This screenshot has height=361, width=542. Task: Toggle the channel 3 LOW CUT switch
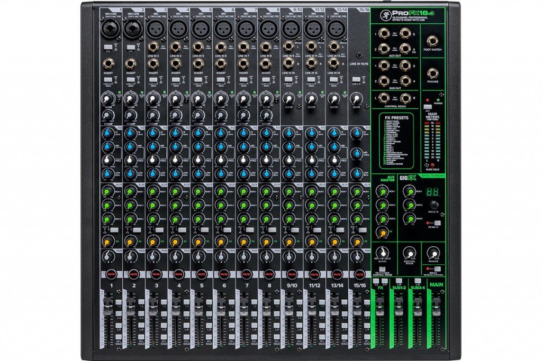(x=153, y=80)
